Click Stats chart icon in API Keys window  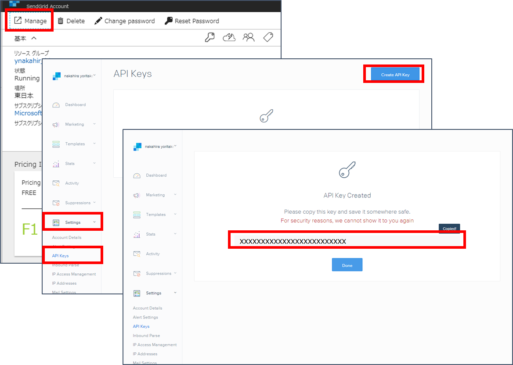56,164
